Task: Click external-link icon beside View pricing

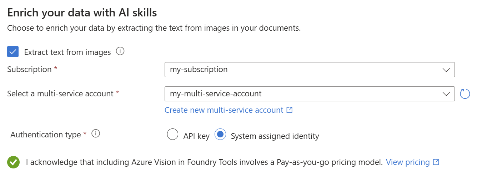Action: coord(436,162)
